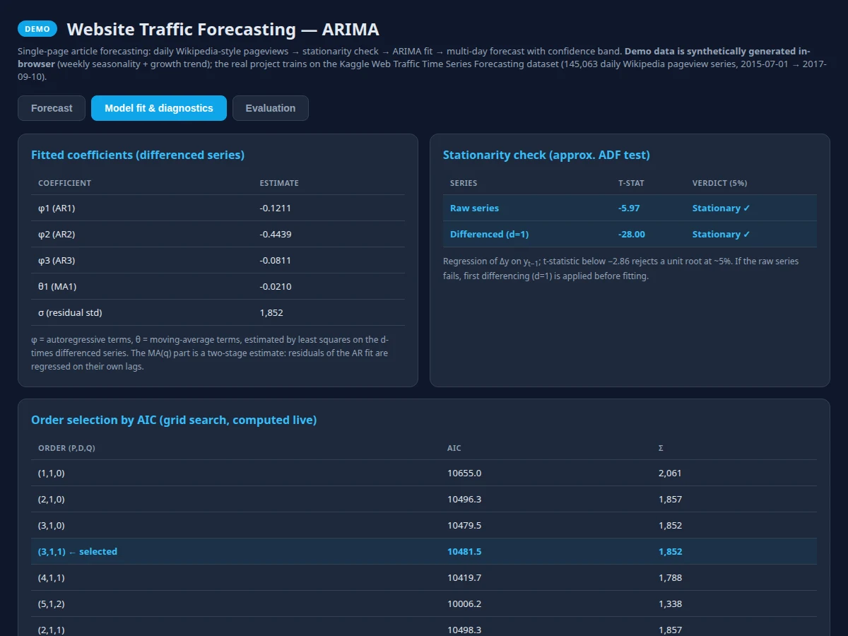
Task: Click the φ1 (AR1) coefficient row
Action: click(218, 208)
